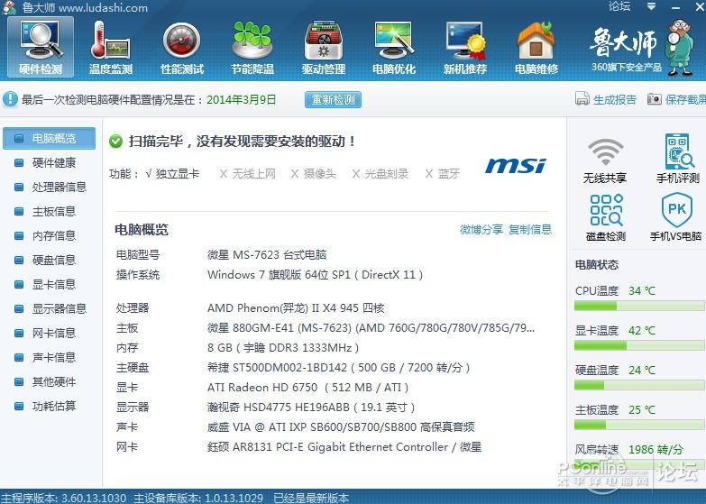Click computer model value 微星 MS-7623
This screenshot has width=706, height=504.
click(x=267, y=255)
